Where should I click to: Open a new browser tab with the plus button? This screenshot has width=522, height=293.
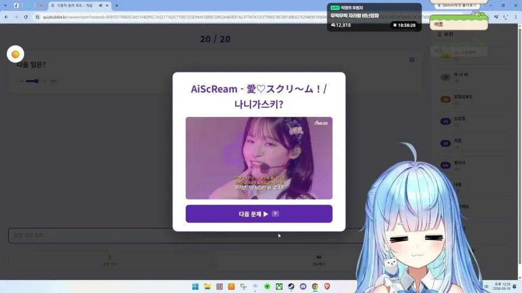point(116,5)
